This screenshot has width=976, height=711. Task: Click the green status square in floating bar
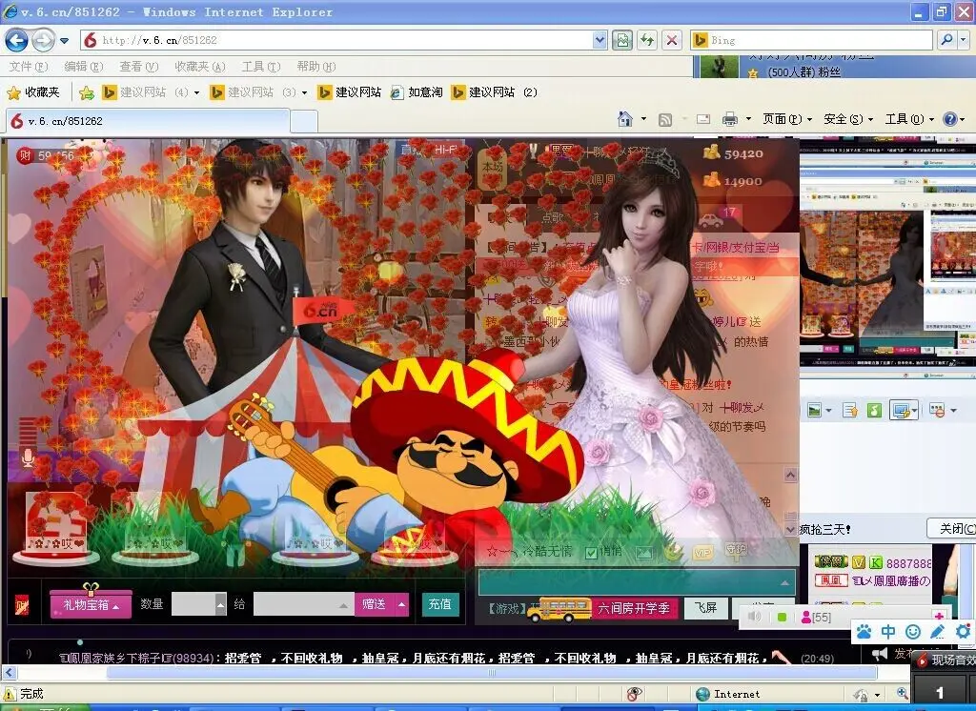point(782,617)
